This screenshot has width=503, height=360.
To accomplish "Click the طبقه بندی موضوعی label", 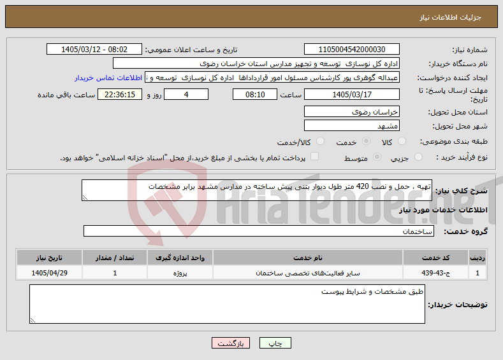I will click(454, 141).
